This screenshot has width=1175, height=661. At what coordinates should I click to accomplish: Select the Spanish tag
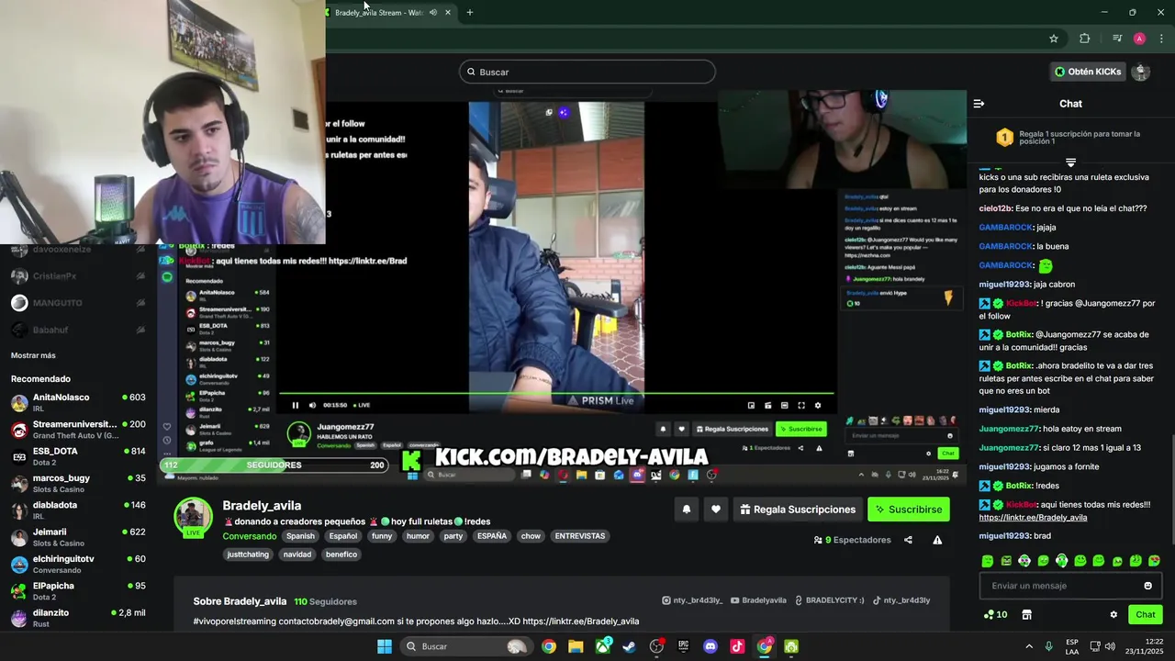tap(300, 536)
